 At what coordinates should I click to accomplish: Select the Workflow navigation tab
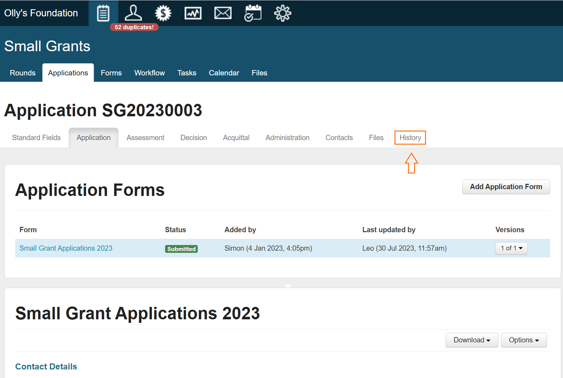[x=149, y=73]
